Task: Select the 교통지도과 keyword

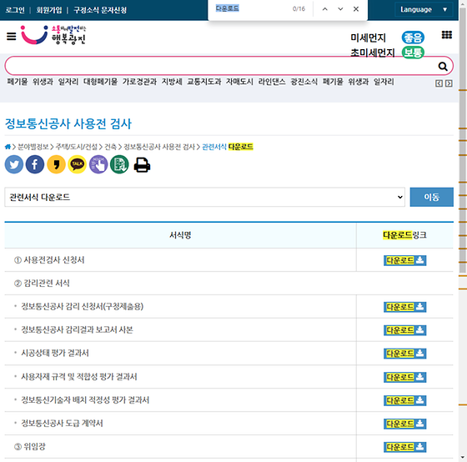Action: click(x=204, y=82)
